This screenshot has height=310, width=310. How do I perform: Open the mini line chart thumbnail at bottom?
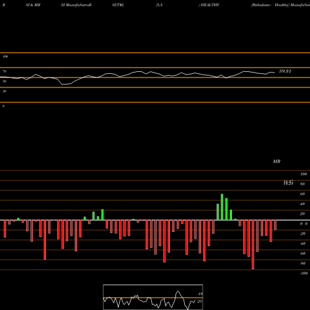pyautogui.click(x=153, y=297)
